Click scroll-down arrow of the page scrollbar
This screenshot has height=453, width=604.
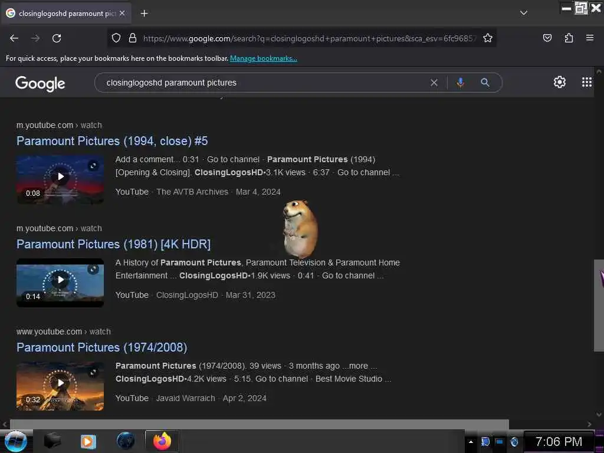click(x=599, y=415)
